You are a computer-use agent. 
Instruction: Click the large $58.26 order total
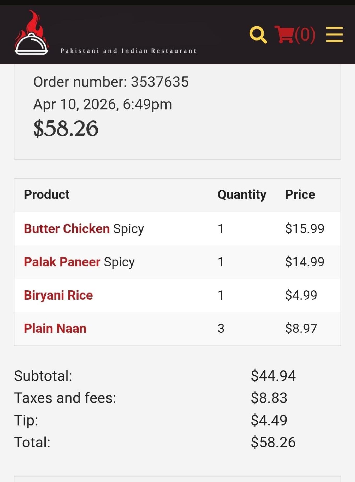tap(66, 128)
